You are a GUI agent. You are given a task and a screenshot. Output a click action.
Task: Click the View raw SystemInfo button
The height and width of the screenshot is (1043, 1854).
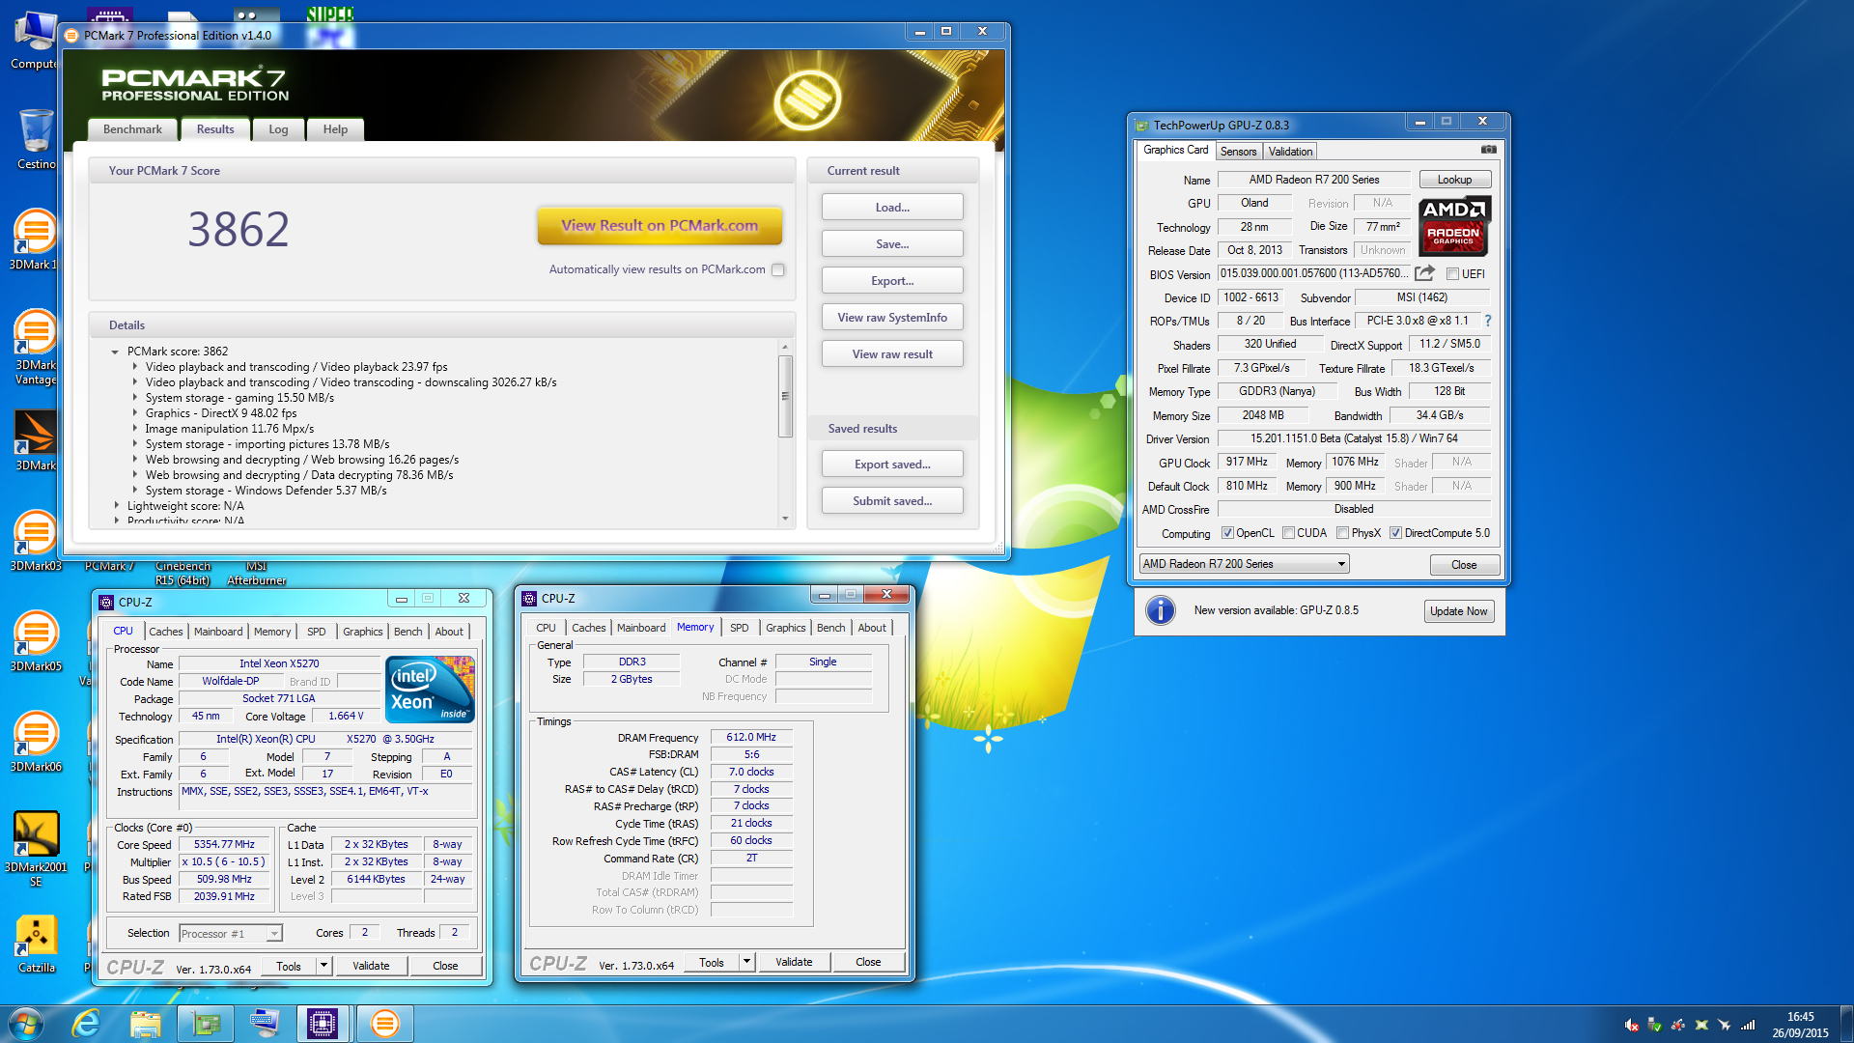pos(892,318)
